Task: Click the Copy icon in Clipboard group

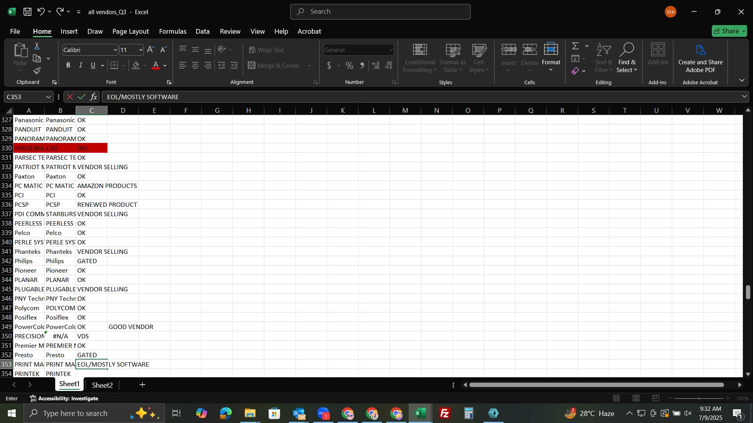Action: (37, 59)
